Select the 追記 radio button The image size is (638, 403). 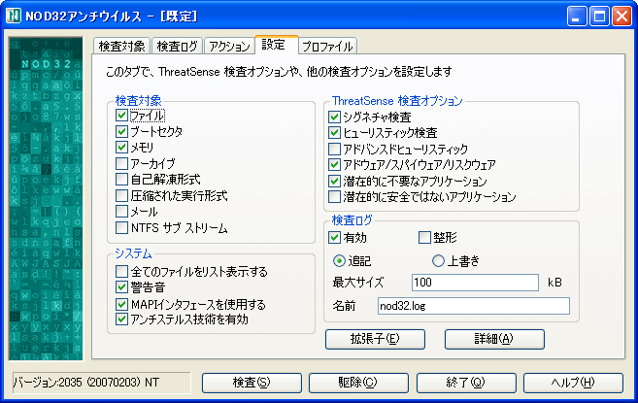pyautogui.click(x=339, y=260)
